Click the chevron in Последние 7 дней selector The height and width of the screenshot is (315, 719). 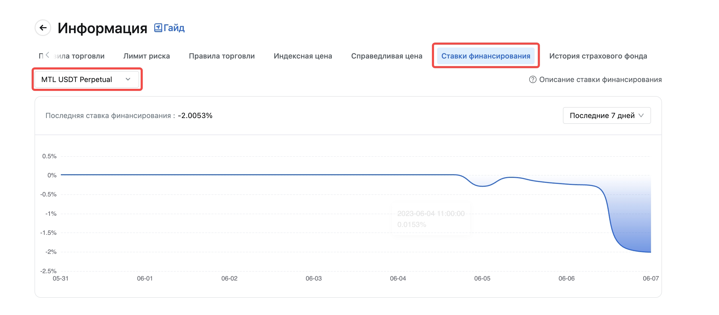click(x=641, y=115)
